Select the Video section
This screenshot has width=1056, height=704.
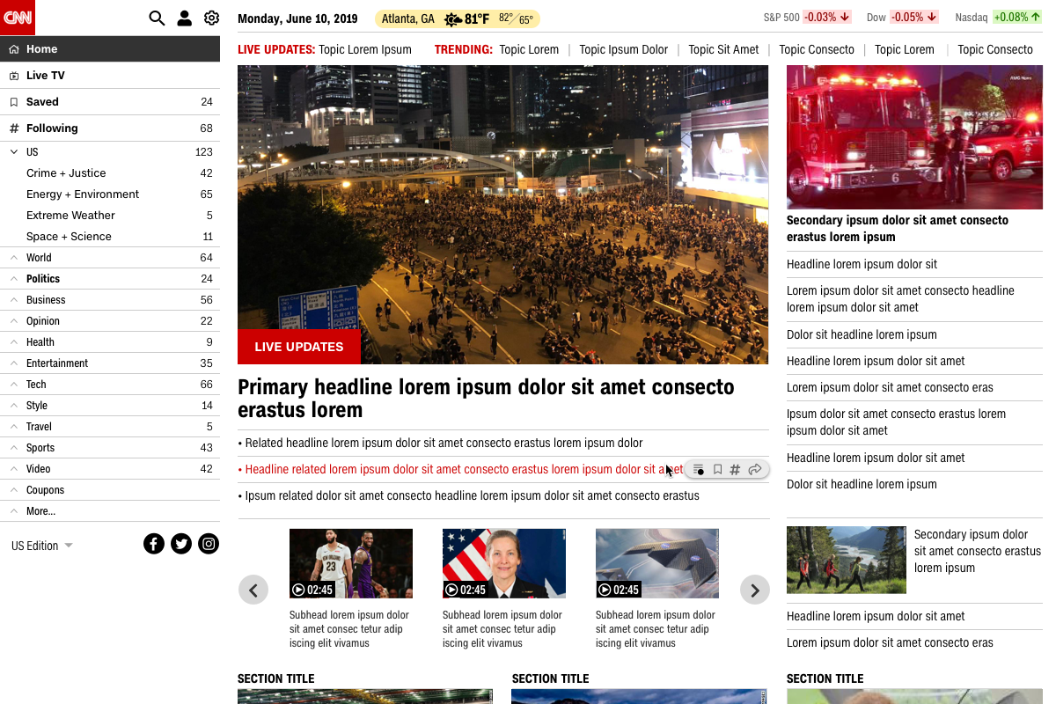[110, 469]
